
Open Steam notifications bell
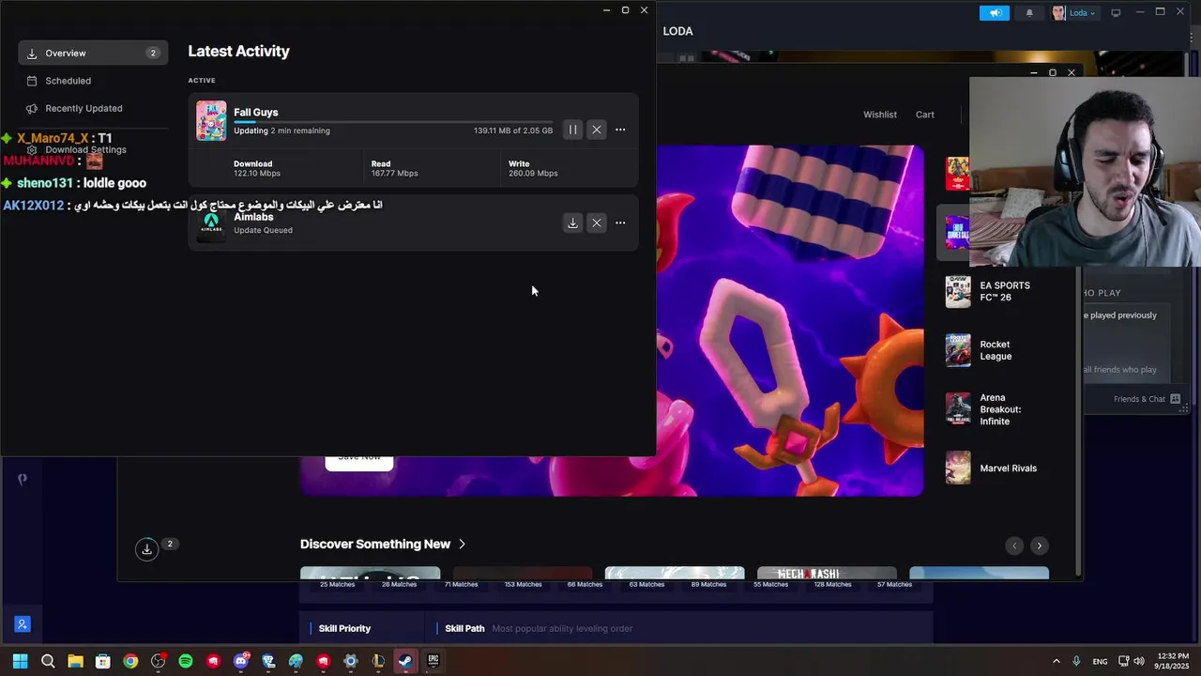(1029, 13)
